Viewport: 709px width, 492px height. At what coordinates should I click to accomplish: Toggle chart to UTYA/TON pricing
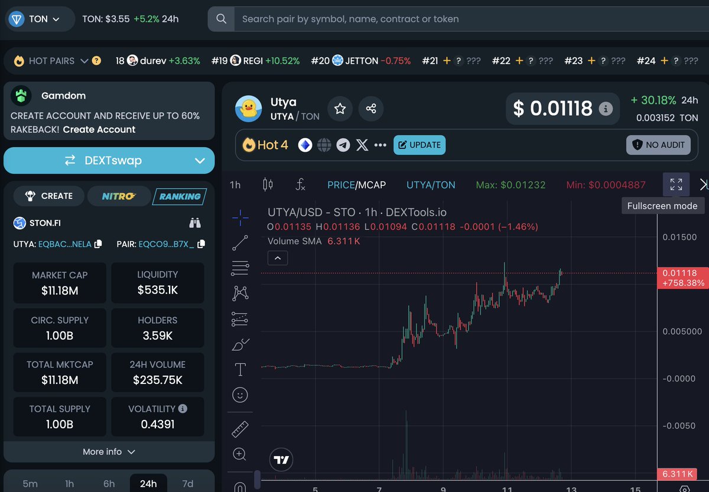(x=431, y=185)
